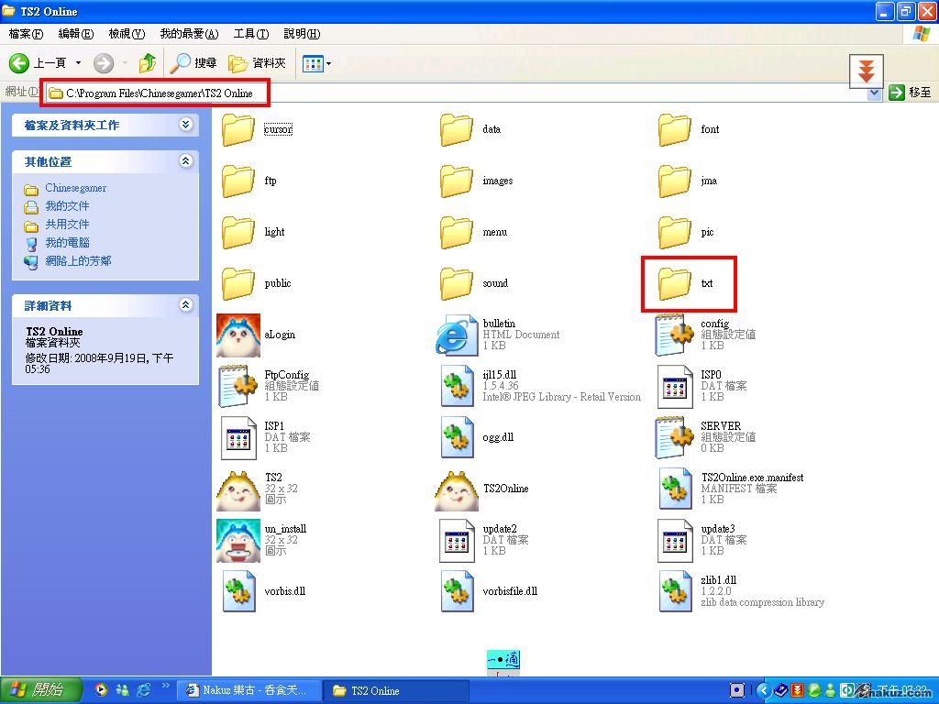Viewport: 939px width, 704px height.
Task: Switch to the Nakuz taskbar window button
Action: pos(250,691)
